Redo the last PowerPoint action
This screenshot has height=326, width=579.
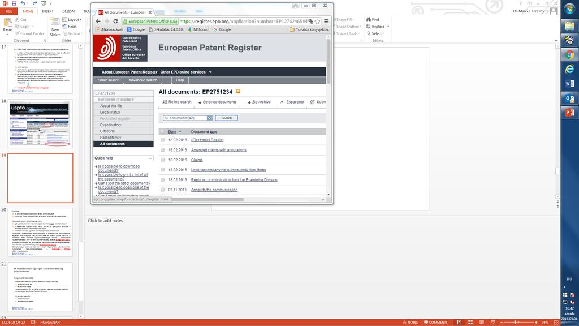click(x=34, y=3)
